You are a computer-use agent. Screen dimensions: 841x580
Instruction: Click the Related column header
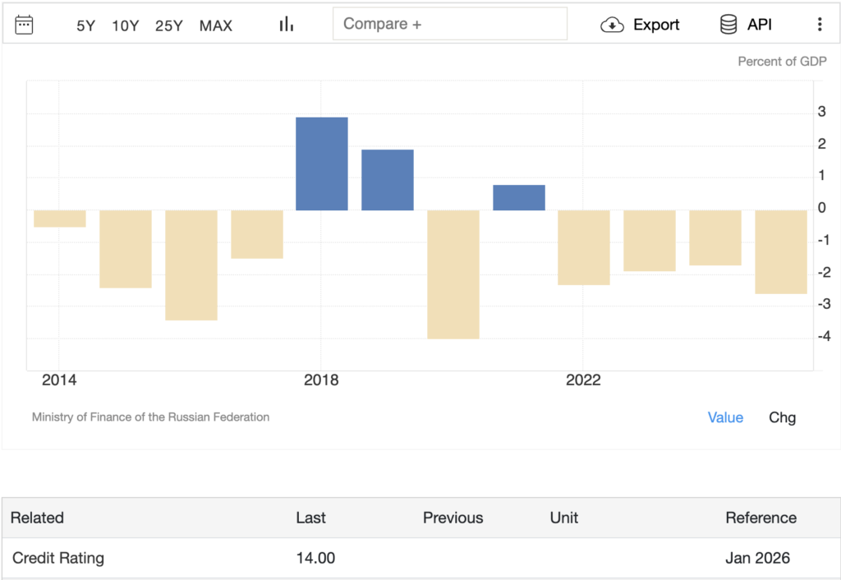37,518
